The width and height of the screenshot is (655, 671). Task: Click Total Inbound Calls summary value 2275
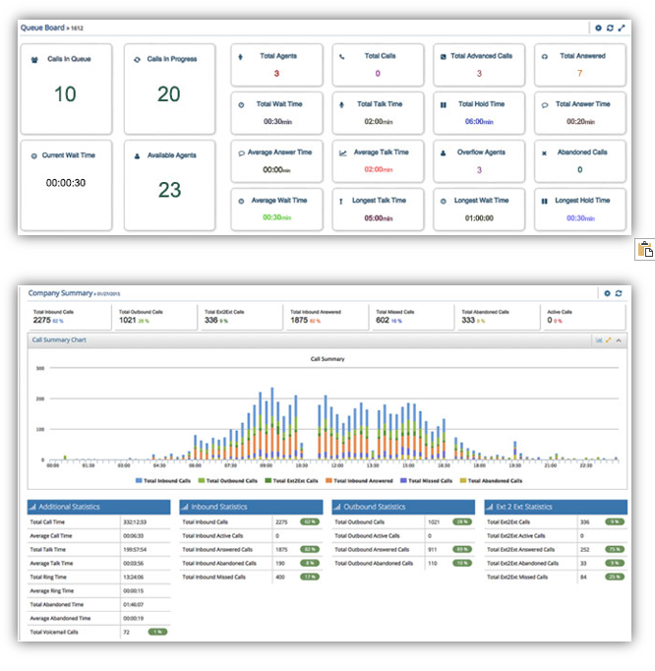[42, 320]
